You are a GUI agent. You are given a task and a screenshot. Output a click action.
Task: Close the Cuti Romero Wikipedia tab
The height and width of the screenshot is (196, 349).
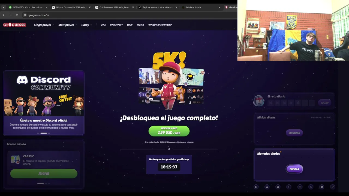tap(133, 7)
